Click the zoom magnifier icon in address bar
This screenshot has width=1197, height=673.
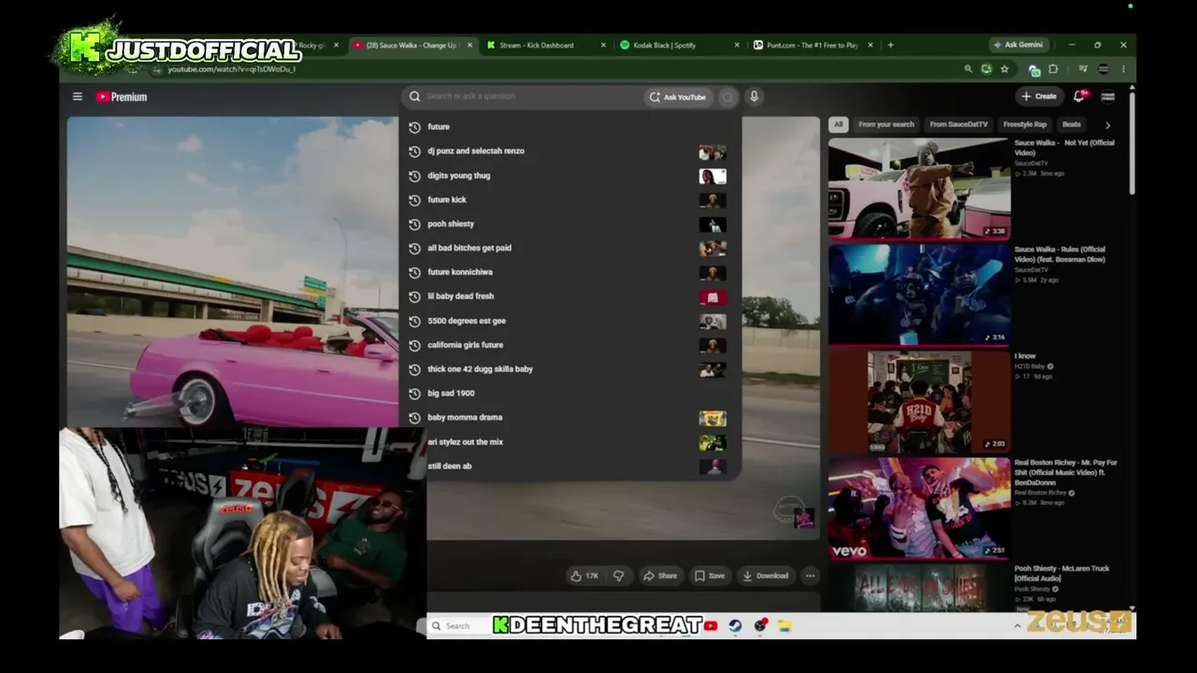968,69
